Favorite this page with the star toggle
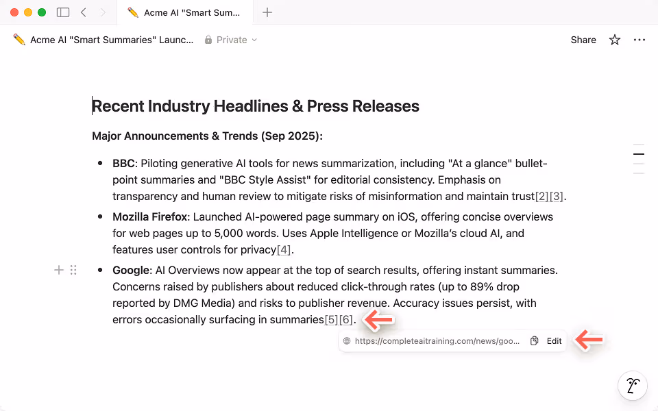 614,40
